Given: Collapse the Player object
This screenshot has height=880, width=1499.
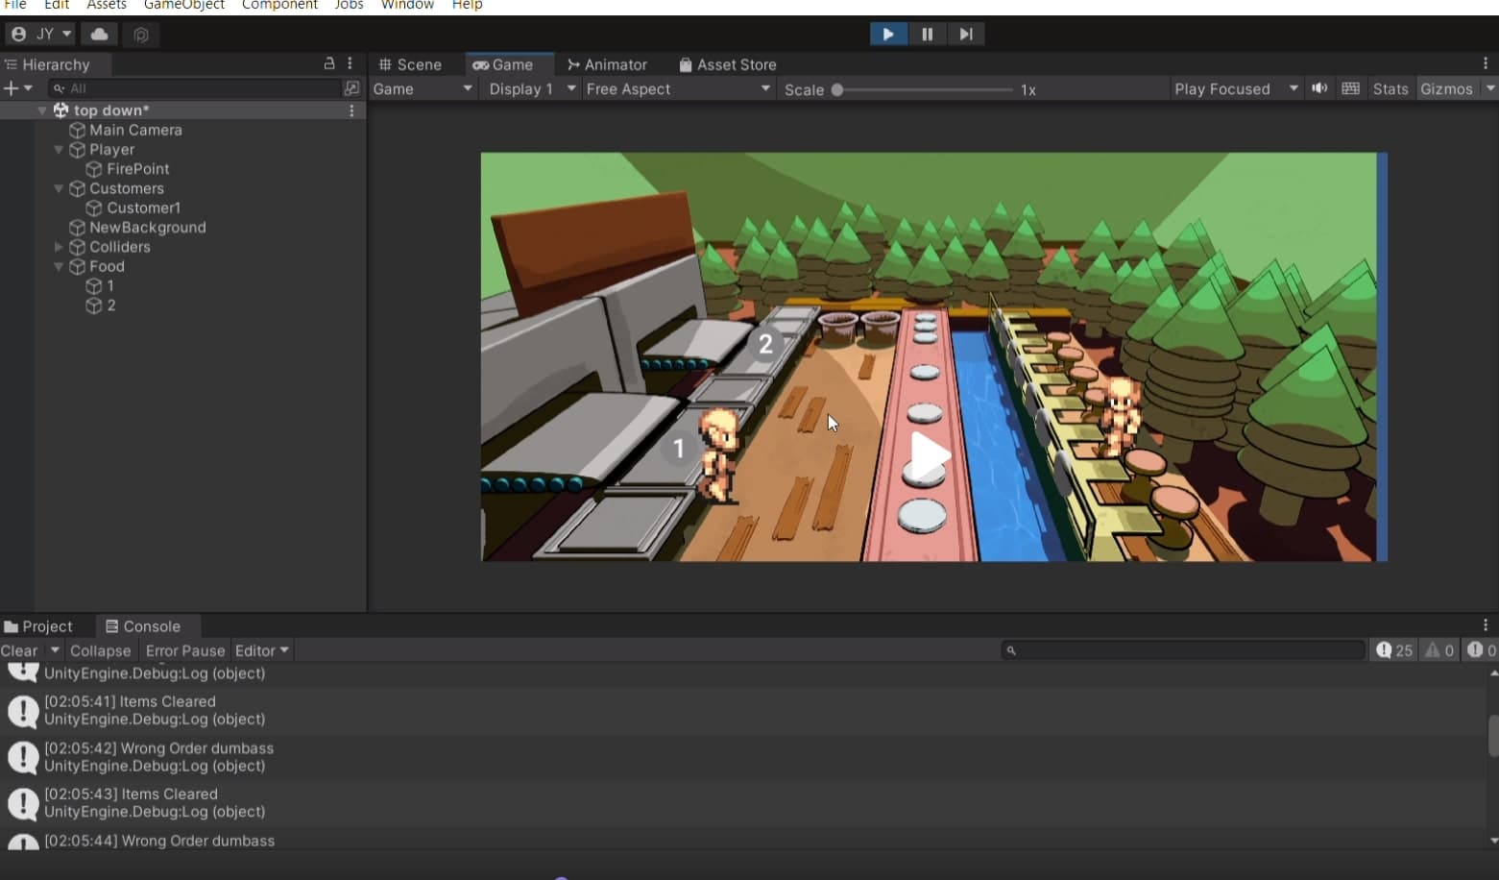Looking at the screenshot, I should (x=59, y=150).
